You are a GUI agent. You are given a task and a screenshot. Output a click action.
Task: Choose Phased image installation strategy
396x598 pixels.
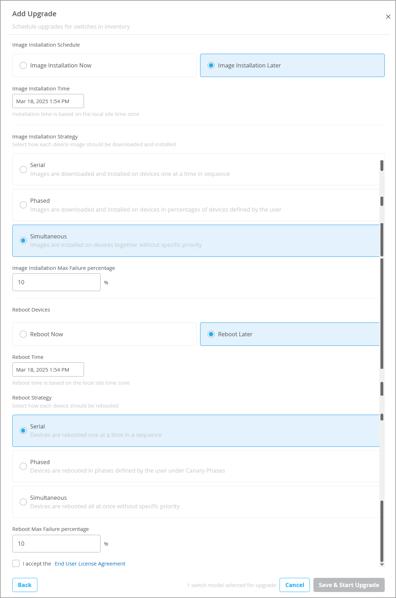[x=23, y=205]
